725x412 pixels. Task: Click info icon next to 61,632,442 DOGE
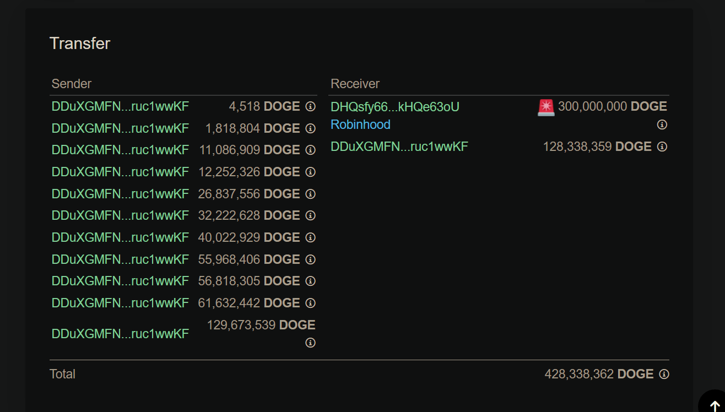(310, 303)
